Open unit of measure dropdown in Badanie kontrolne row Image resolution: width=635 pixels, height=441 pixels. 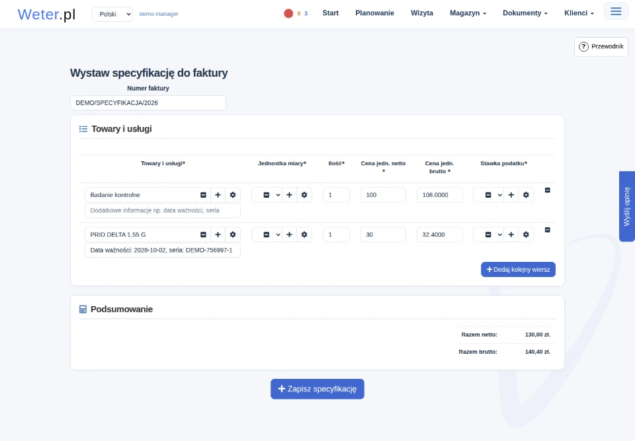tap(267, 195)
